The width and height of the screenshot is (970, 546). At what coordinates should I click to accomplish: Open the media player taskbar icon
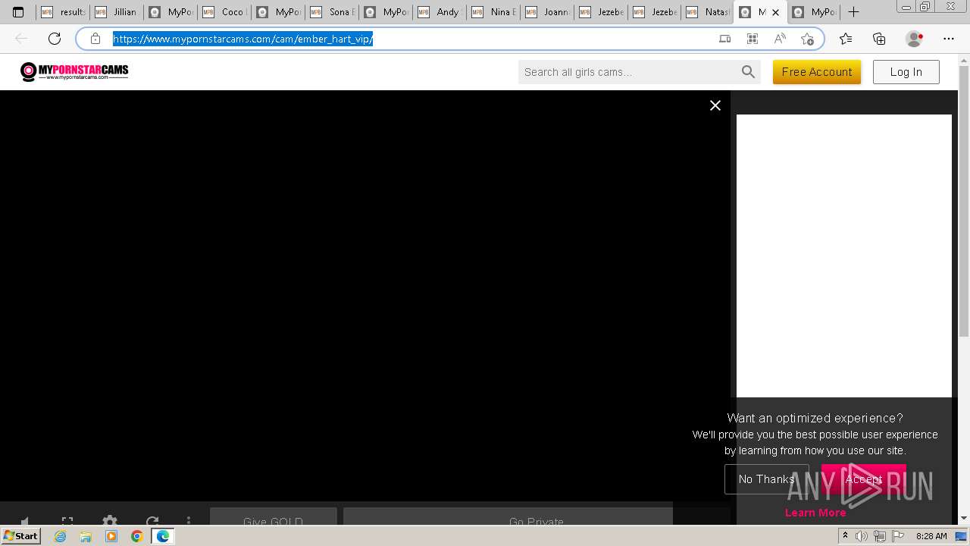pos(111,536)
